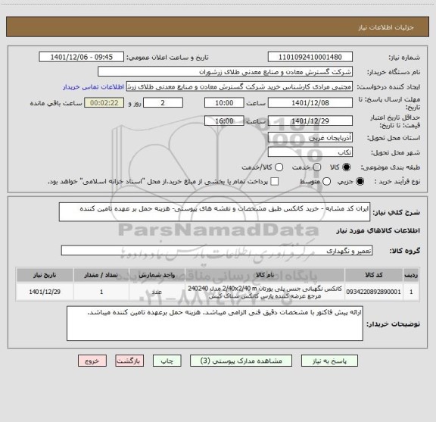
Task: Toggle اسناد خزانه اسلامی payment checkbox
Action: pos(275,182)
